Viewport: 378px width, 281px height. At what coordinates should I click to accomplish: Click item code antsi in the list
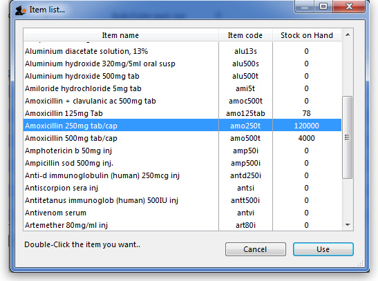click(x=245, y=188)
